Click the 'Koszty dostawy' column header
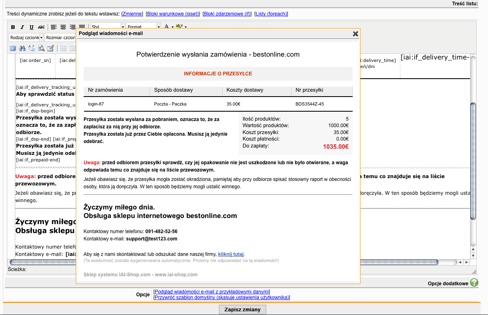 point(245,90)
